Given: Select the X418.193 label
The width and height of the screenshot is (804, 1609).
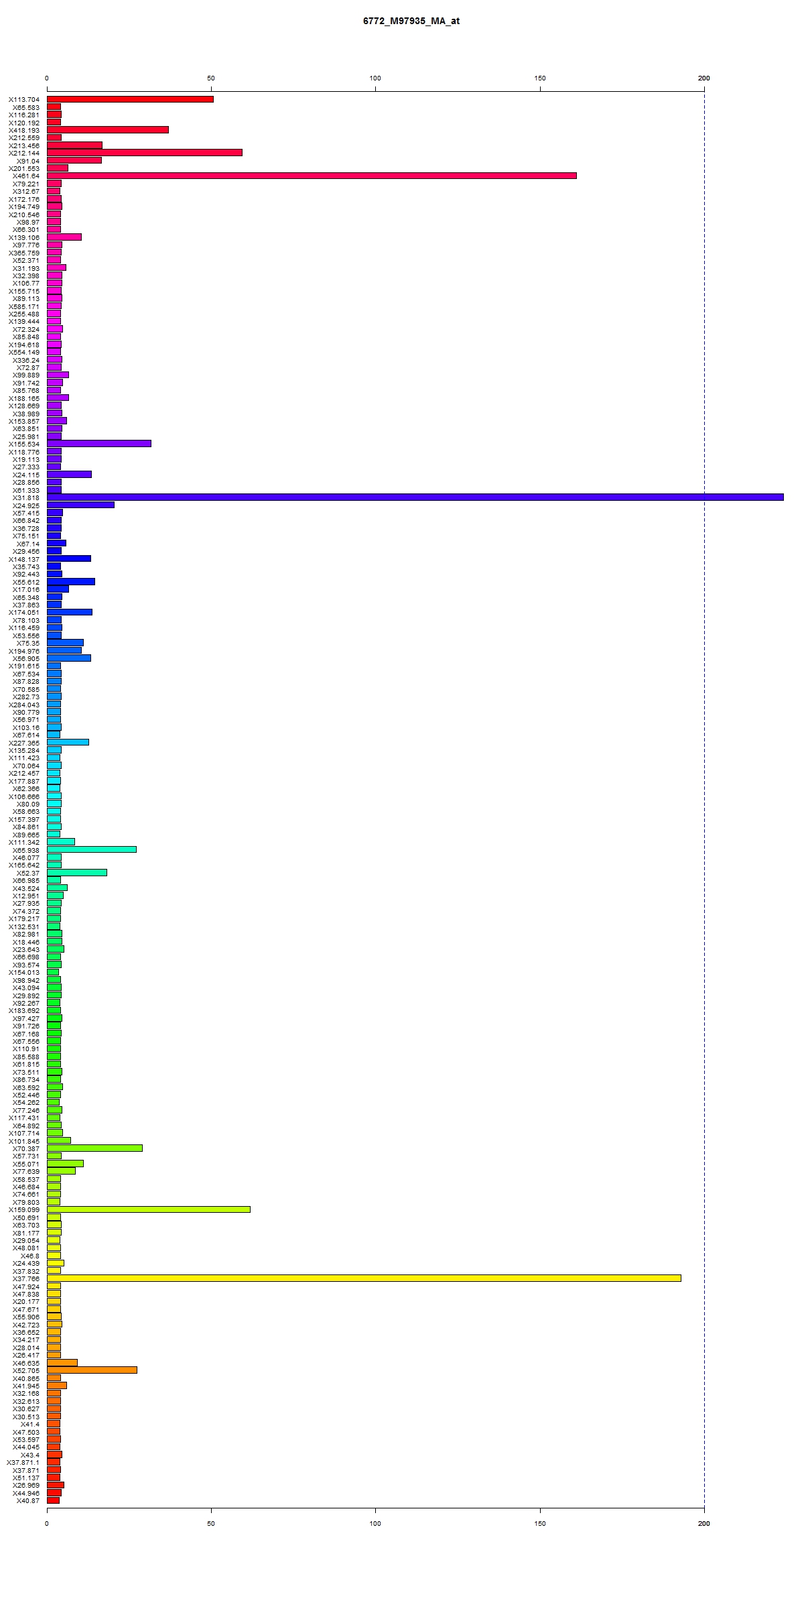Looking at the screenshot, I should click(24, 130).
